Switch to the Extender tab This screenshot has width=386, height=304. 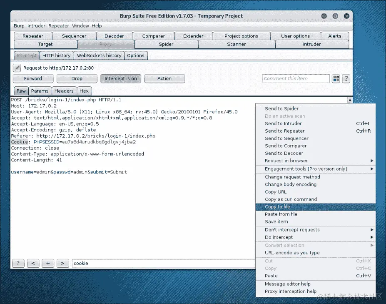(x=193, y=36)
